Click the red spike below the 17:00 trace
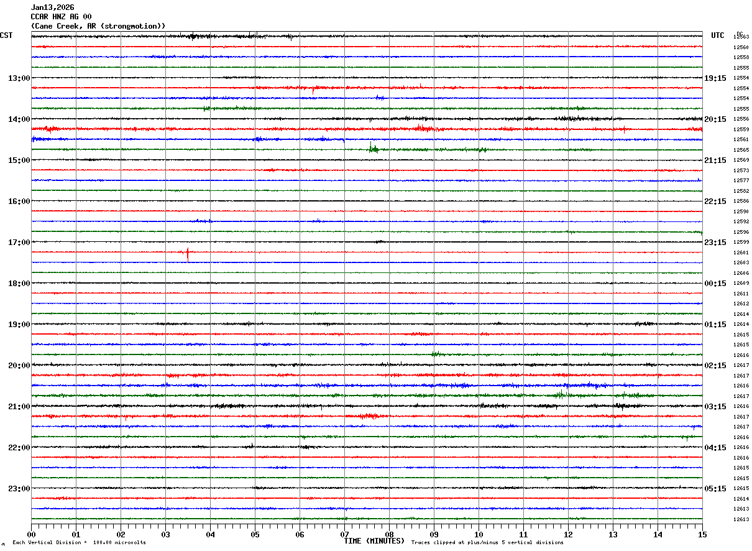The height and width of the screenshot is (551, 752). tap(188, 254)
